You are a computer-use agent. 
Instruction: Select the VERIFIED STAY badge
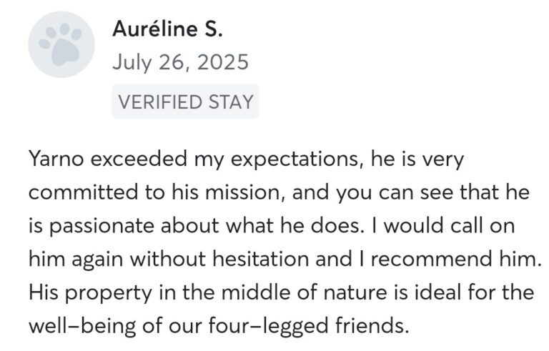click(185, 102)
